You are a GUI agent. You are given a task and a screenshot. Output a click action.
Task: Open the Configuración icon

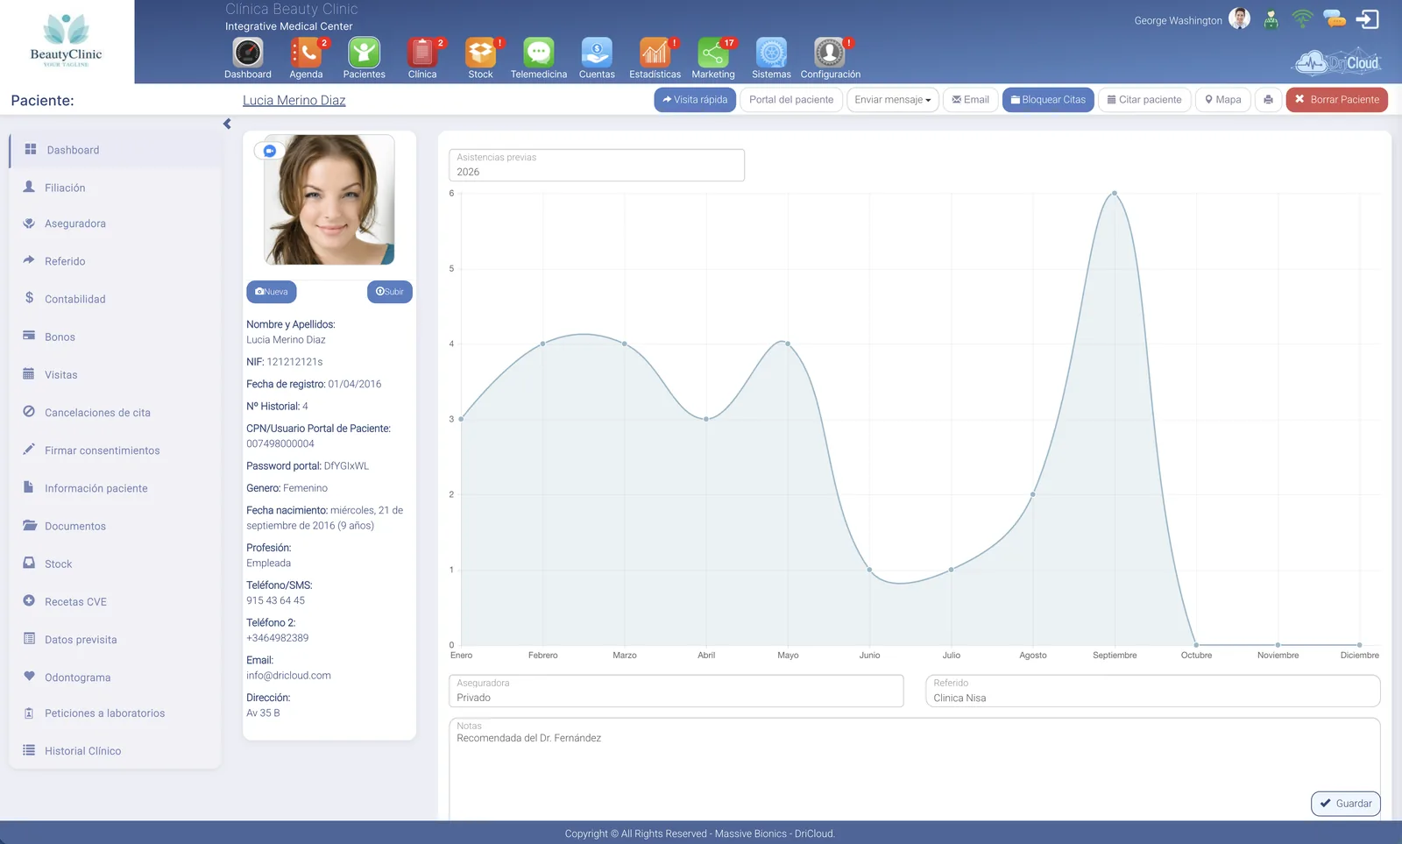point(829,53)
